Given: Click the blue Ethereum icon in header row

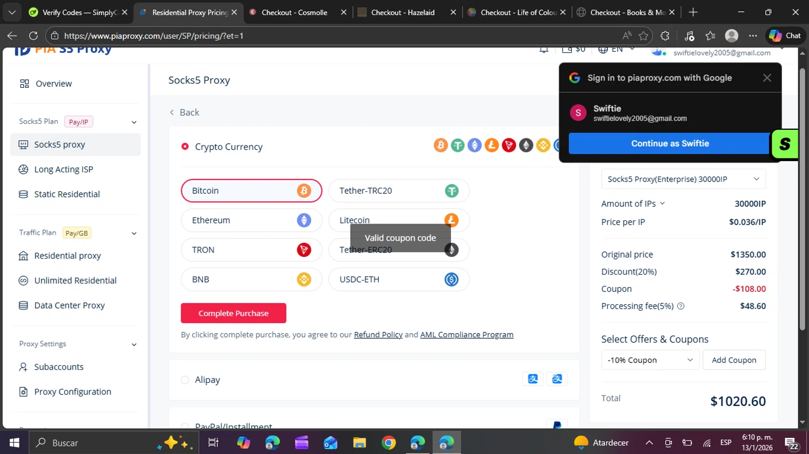Looking at the screenshot, I should click(x=475, y=145).
